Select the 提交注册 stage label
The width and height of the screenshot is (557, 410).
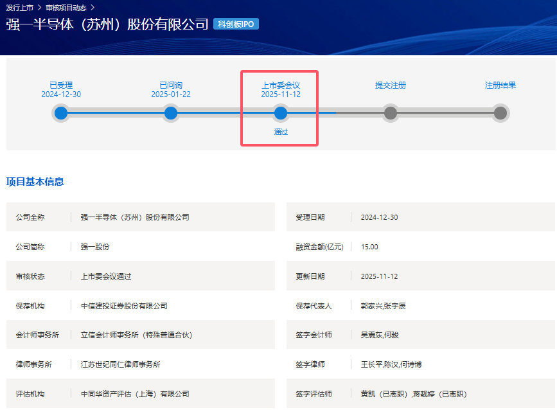coord(391,85)
